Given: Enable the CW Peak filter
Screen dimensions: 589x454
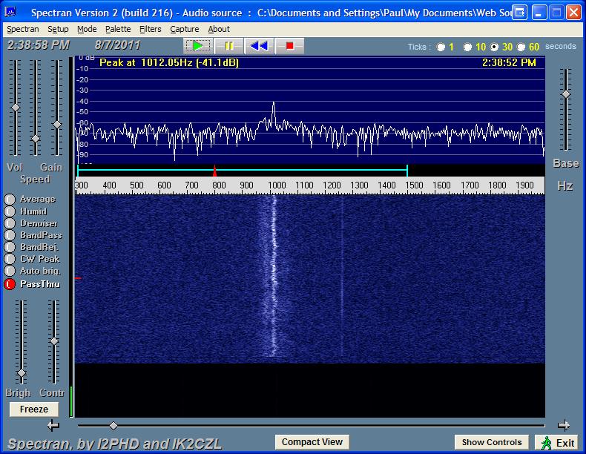Looking at the screenshot, I should (x=10, y=259).
